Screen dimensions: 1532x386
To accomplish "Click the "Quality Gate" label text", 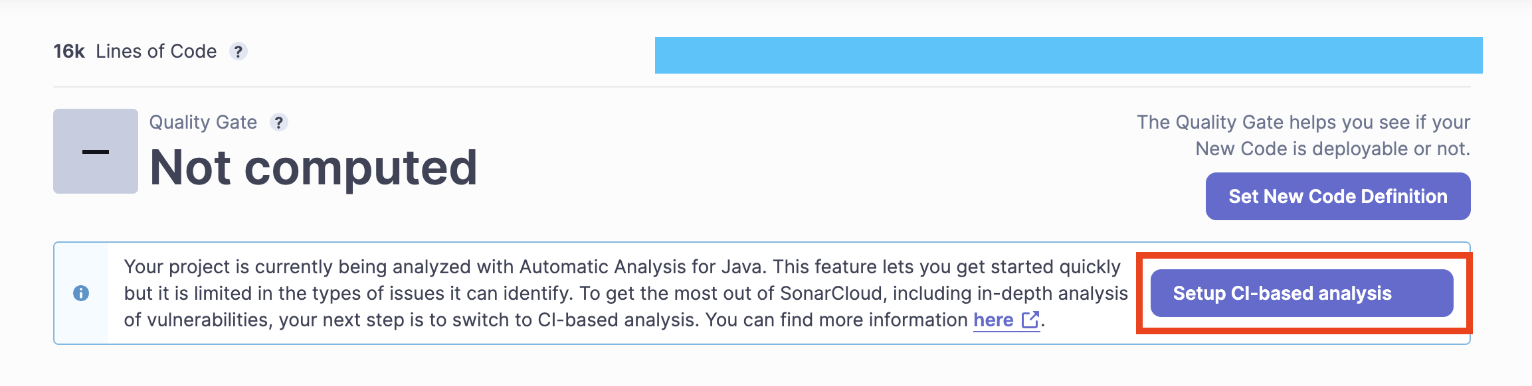I will click(x=203, y=123).
